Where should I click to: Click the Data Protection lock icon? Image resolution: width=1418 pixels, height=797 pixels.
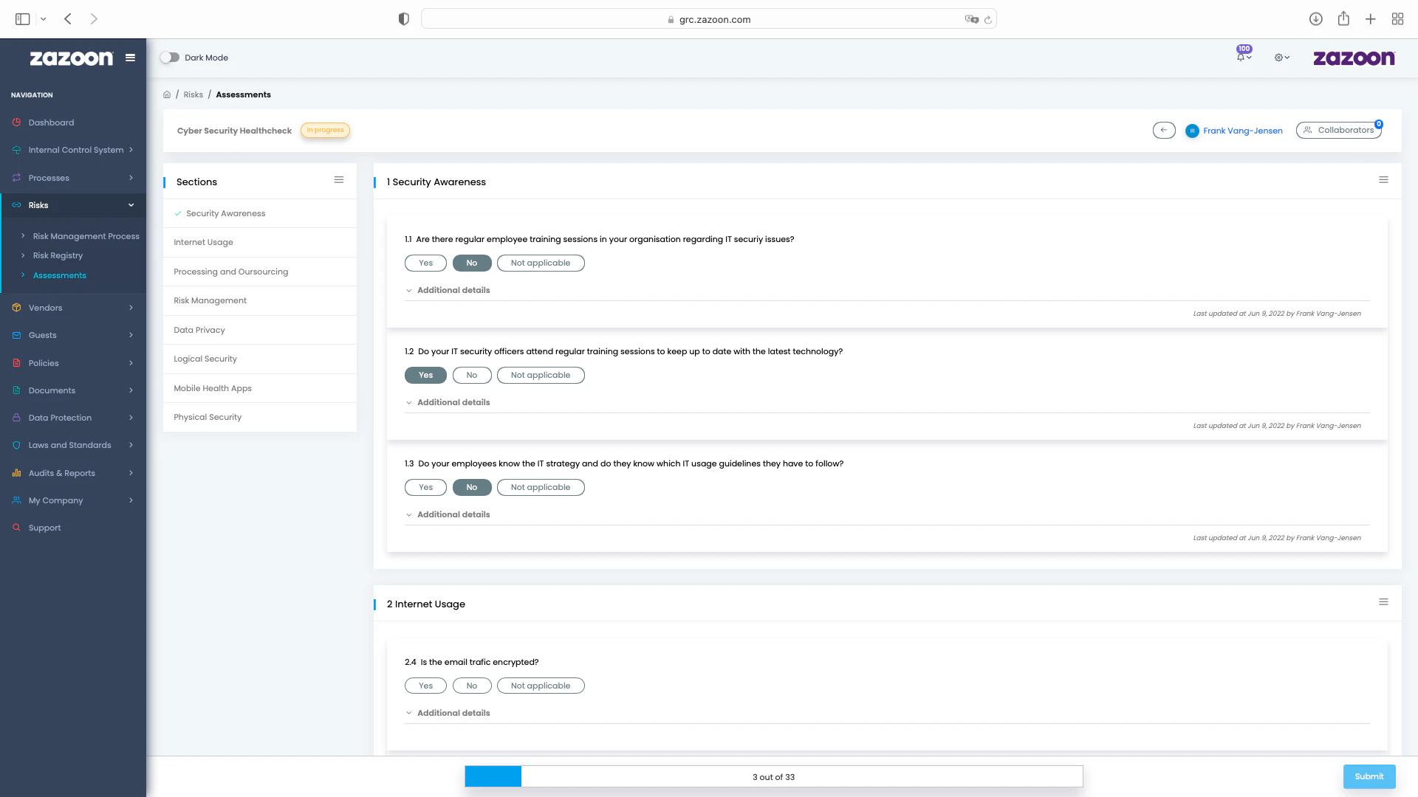pyautogui.click(x=16, y=418)
